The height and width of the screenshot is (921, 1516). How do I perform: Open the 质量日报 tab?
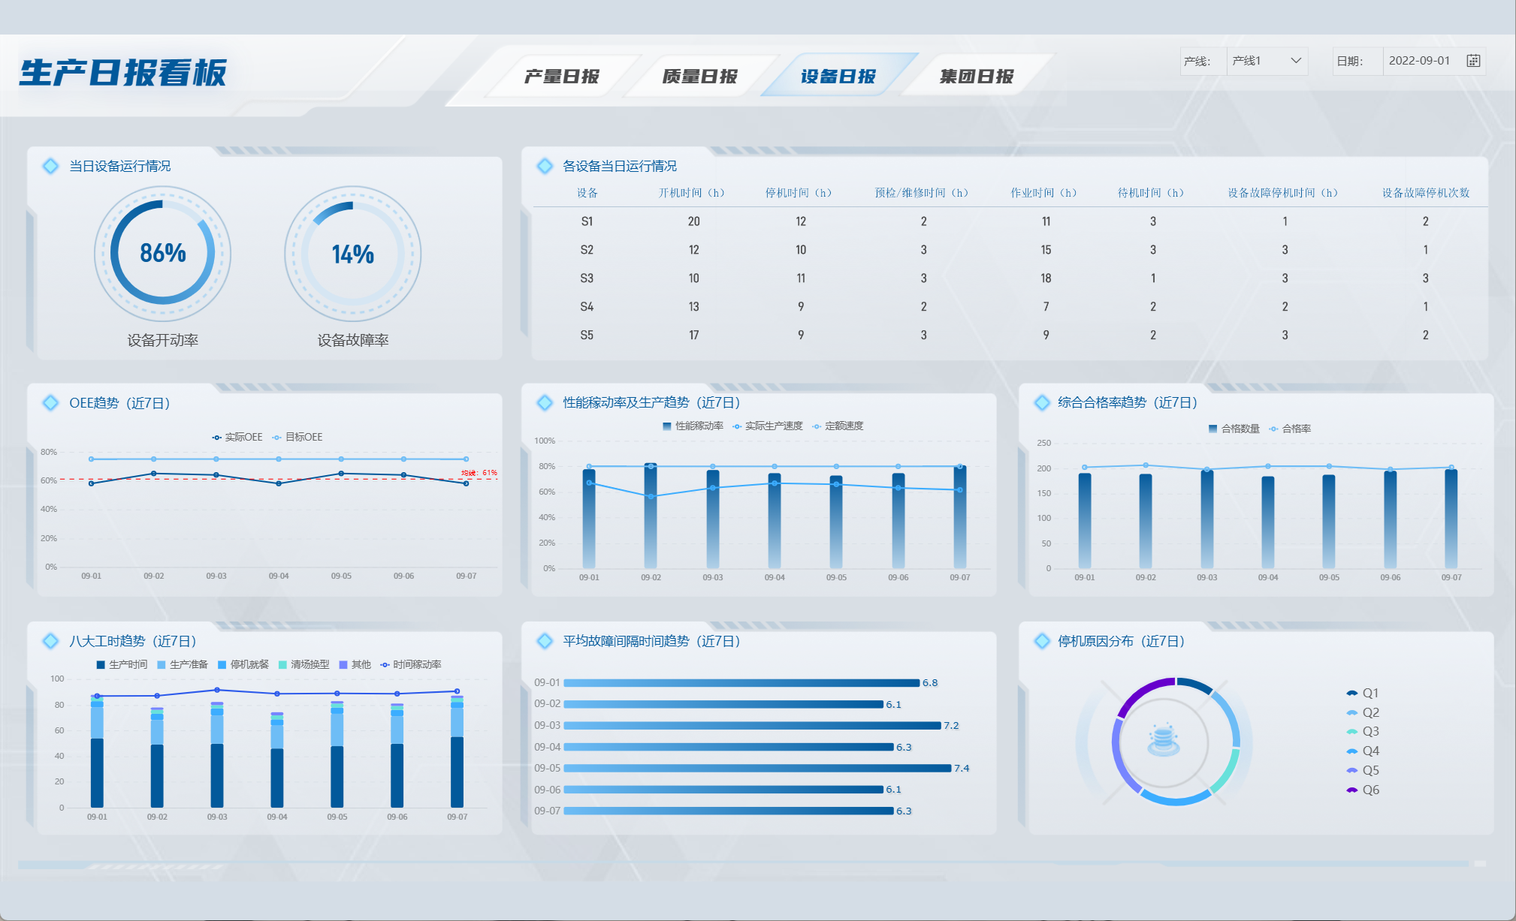[x=699, y=77]
